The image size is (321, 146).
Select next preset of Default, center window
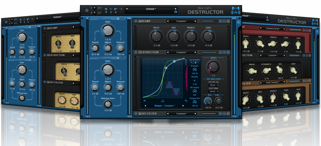point(176,9)
